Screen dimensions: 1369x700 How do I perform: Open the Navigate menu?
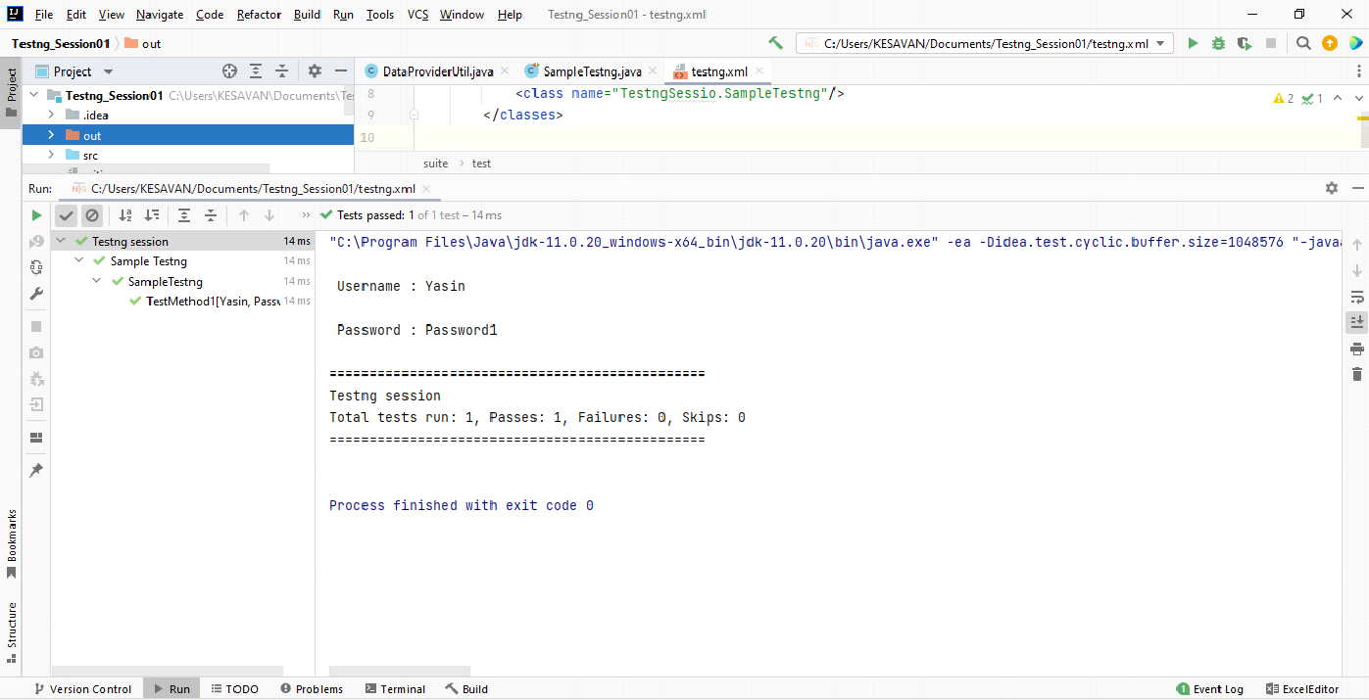160,15
